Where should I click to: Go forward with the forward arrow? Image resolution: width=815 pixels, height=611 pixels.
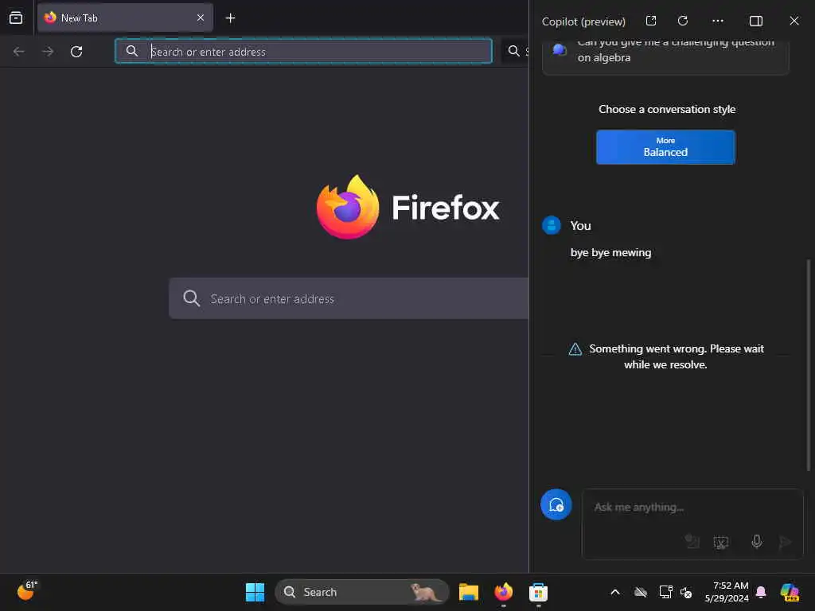[48, 52]
